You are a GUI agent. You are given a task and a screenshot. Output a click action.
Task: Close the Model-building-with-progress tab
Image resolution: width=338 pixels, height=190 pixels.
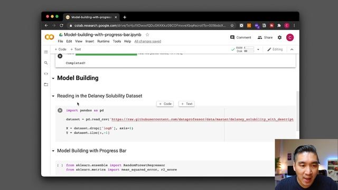[x=116, y=17]
